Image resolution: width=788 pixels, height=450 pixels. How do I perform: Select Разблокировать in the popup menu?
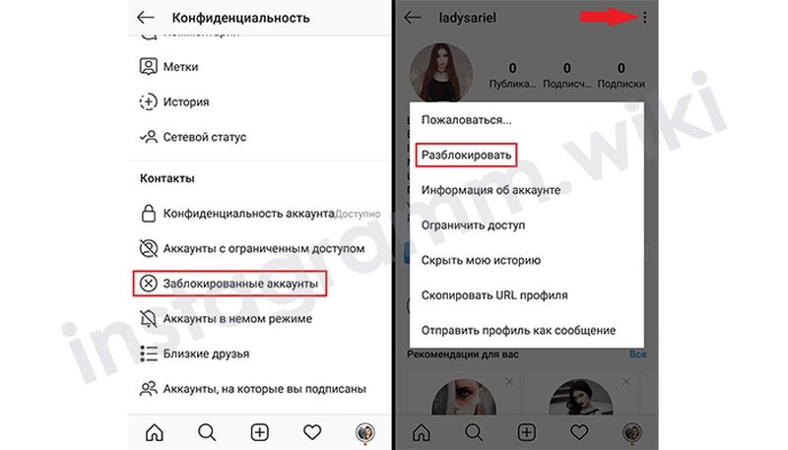(466, 155)
